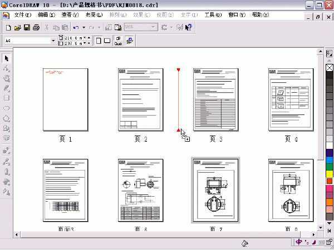Select the Fill bucket tool in the toolbox
The height and width of the screenshot is (250, 334).
click(6, 182)
